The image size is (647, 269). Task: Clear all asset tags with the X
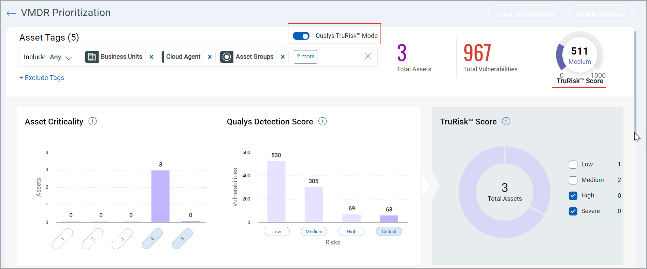(368, 56)
